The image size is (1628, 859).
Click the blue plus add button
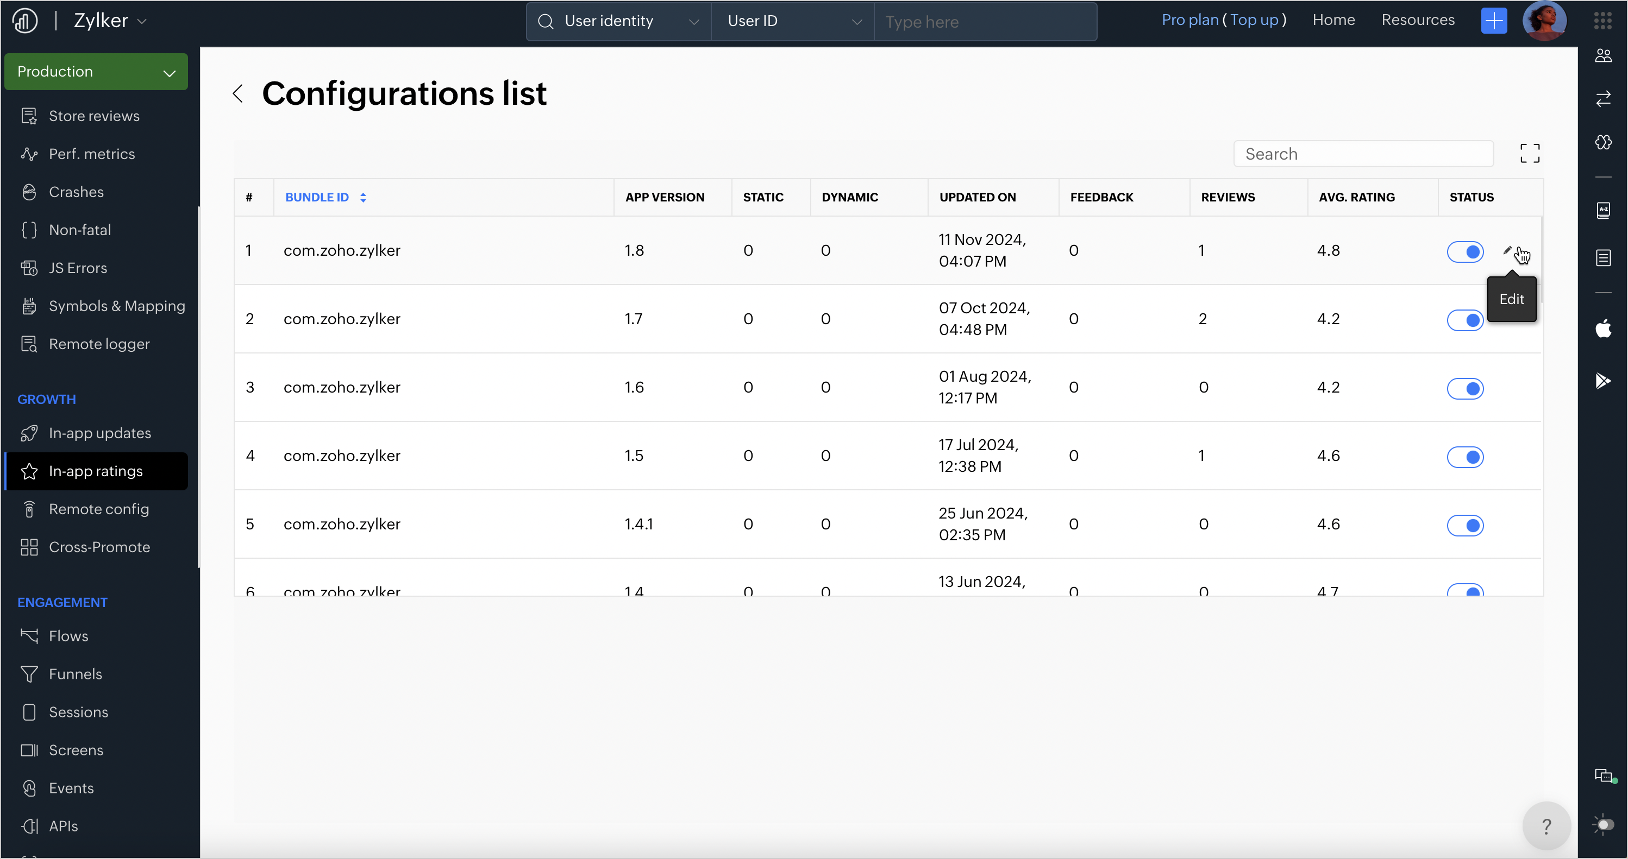(x=1494, y=21)
